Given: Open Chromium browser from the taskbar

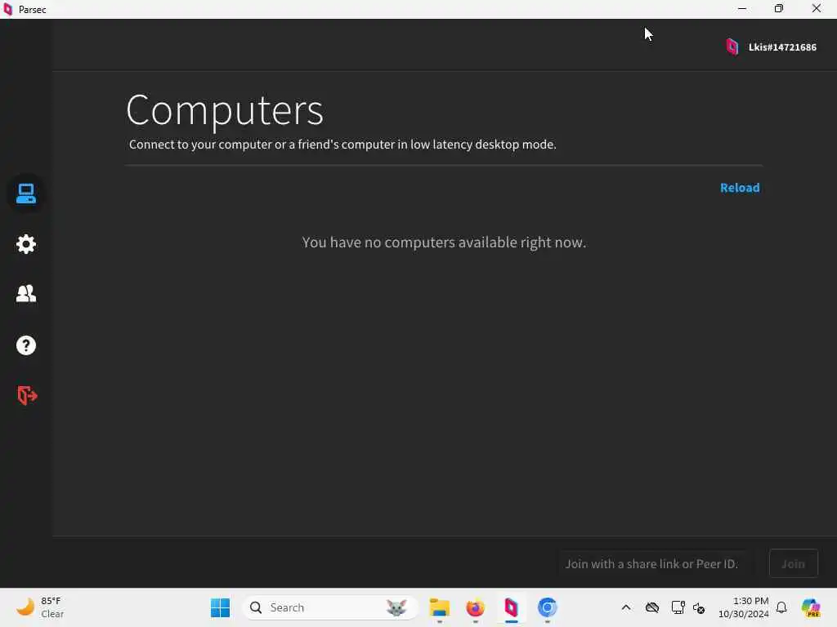Looking at the screenshot, I should 547,607.
